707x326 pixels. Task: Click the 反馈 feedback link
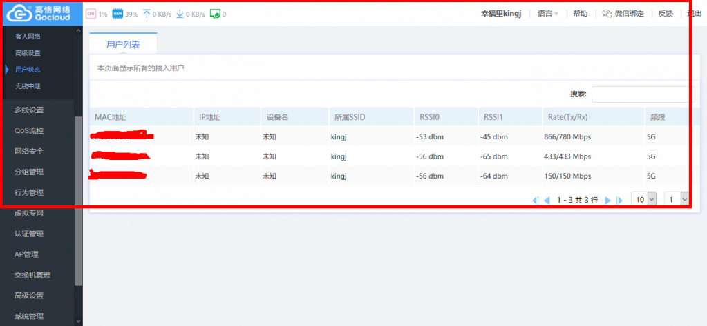click(665, 14)
